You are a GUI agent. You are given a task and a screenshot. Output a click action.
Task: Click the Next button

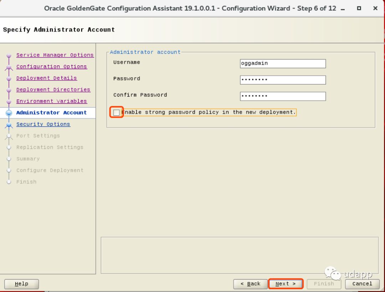click(x=286, y=284)
